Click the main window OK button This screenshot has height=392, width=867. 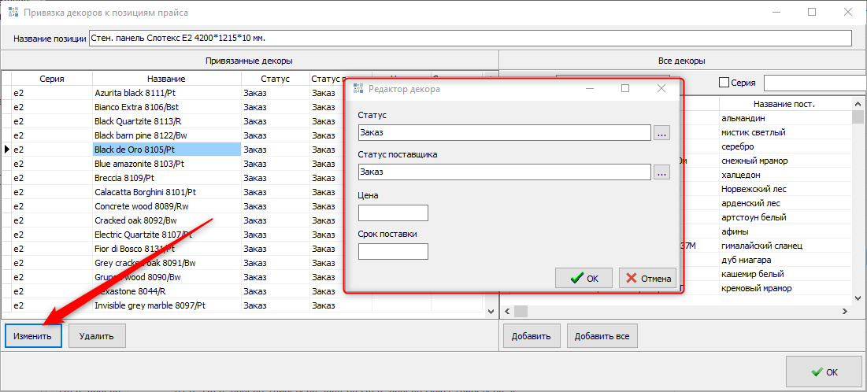824,372
